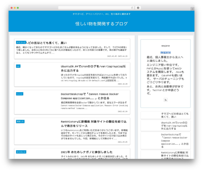Click the megane profile link

coord(166,53)
